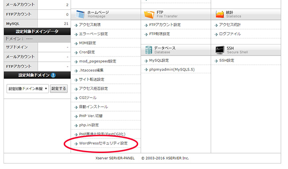Open エラーページ設定 link
Viewport: 288px width, 169px height.
click(93, 34)
